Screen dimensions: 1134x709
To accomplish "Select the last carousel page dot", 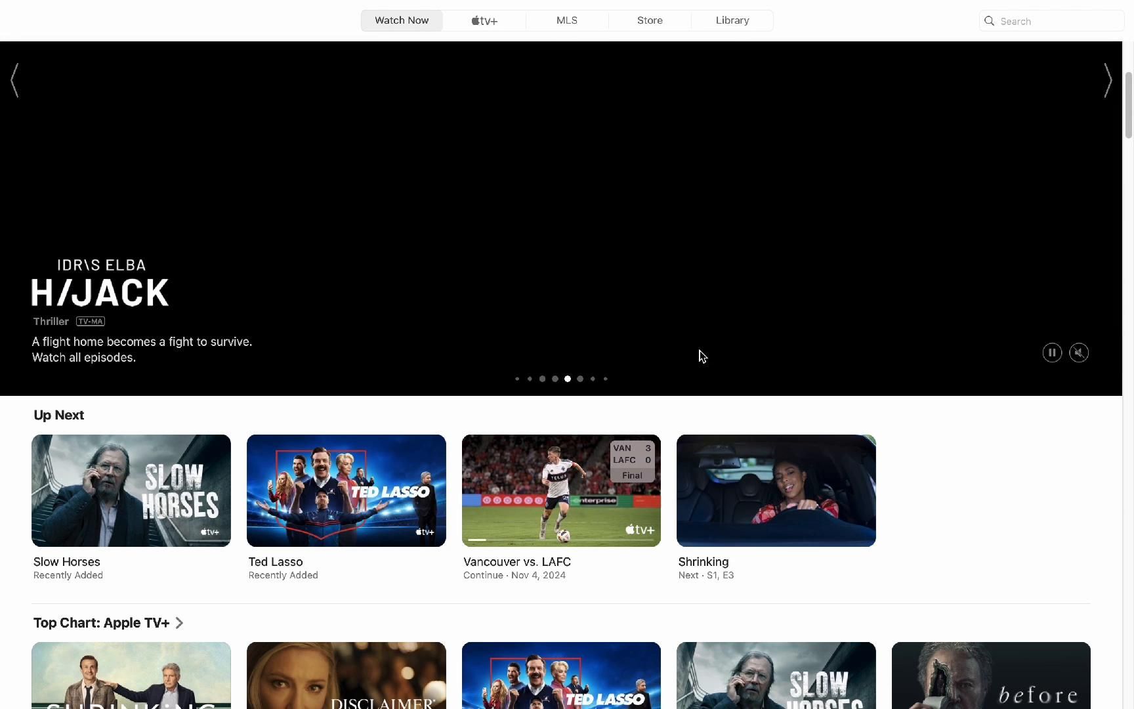I will pos(605,379).
